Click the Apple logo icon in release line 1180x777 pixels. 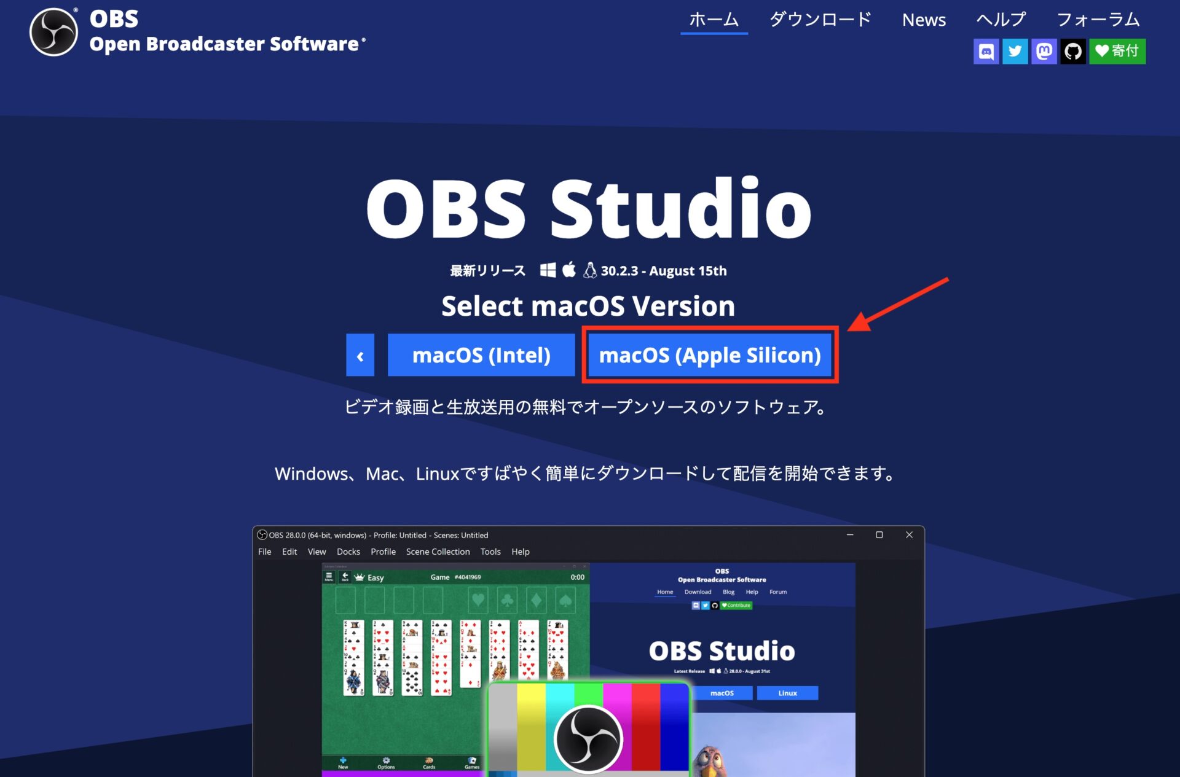tap(569, 270)
